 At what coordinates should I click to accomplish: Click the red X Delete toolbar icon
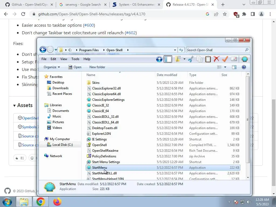216,59
